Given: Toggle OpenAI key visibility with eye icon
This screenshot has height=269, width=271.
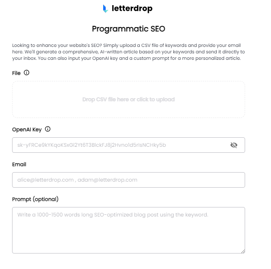Looking at the screenshot, I should [x=234, y=145].
